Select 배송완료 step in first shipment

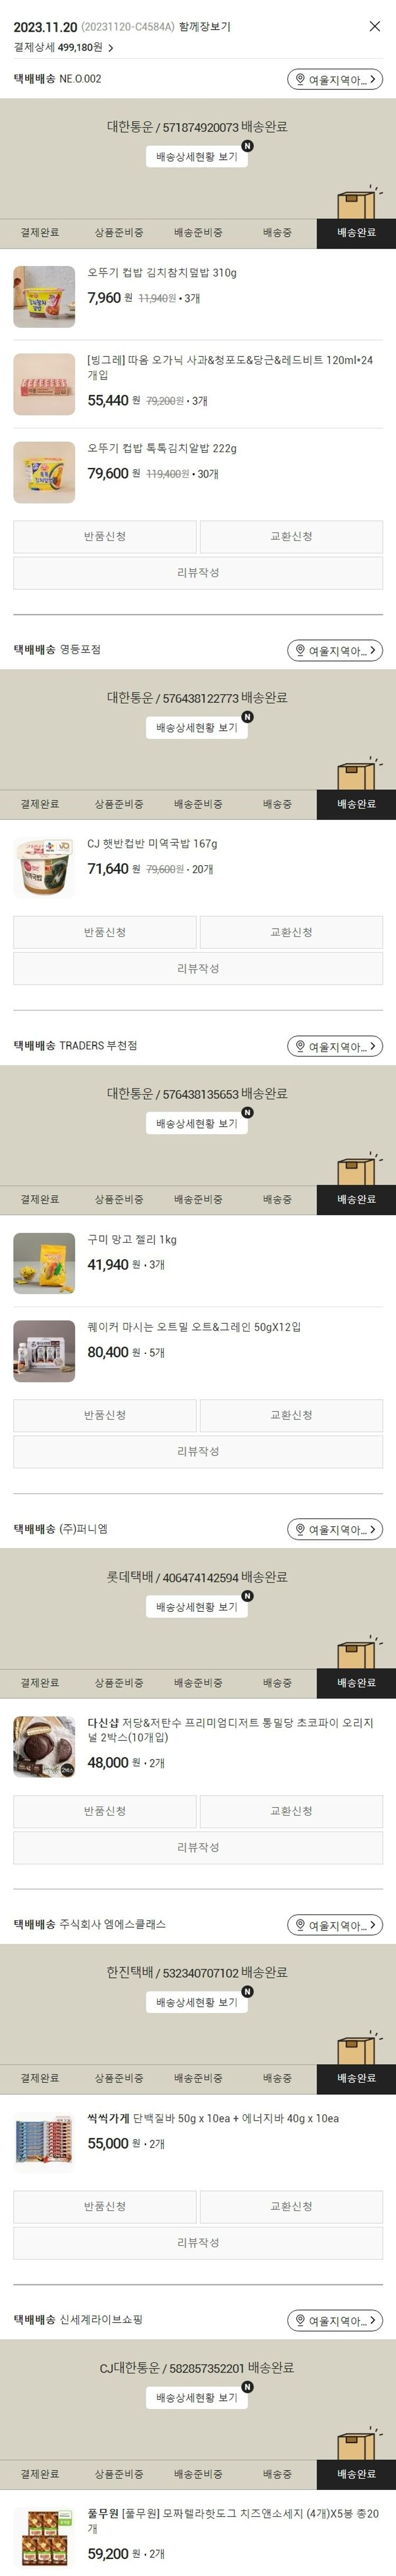(356, 232)
